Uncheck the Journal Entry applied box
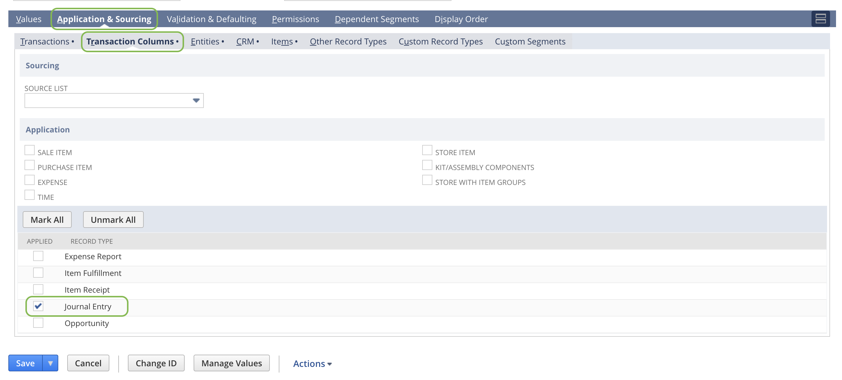Viewport: 842px width, 380px height. 38,306
